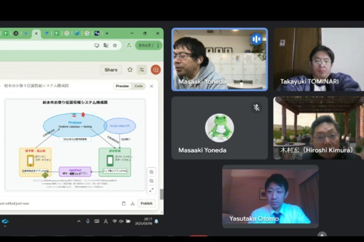Toggle the muted speaker volume icon

121,221
